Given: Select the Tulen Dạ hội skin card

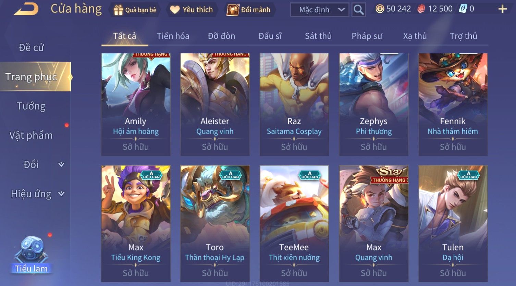Looking at the screenshot, I should [x=453, y=224].
